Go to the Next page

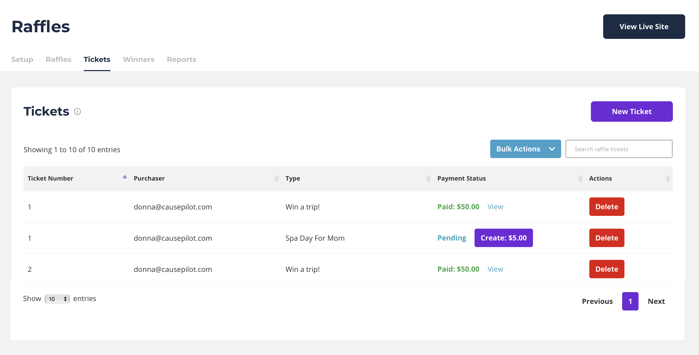tap(656, 301)
